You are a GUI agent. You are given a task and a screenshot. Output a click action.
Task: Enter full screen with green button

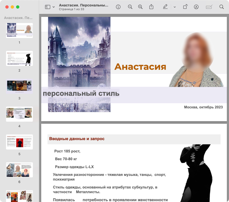tap(18, 7)
